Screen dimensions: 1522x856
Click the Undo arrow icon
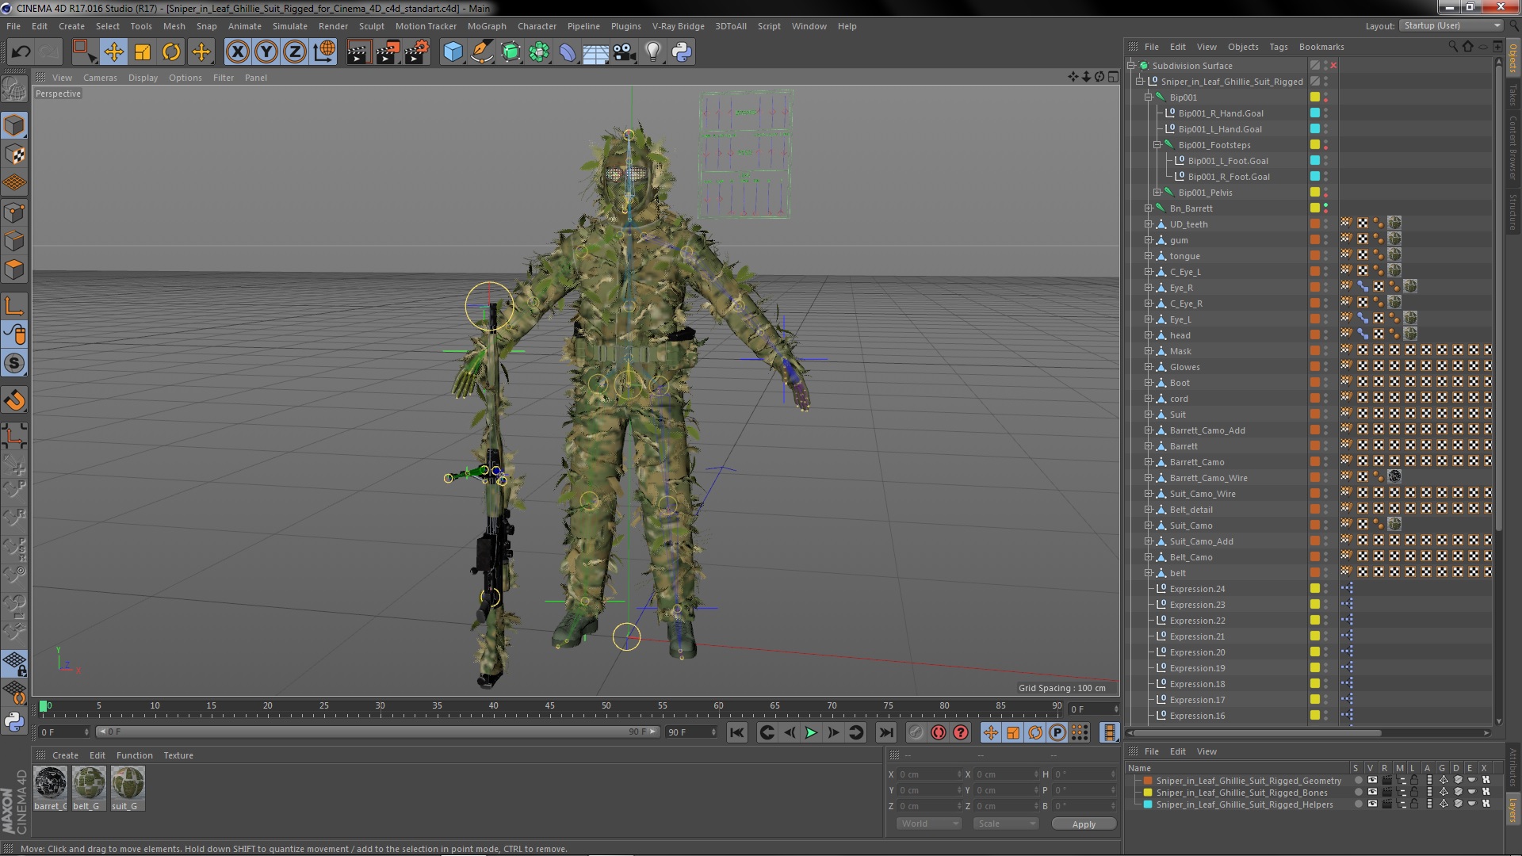point(21,52)
